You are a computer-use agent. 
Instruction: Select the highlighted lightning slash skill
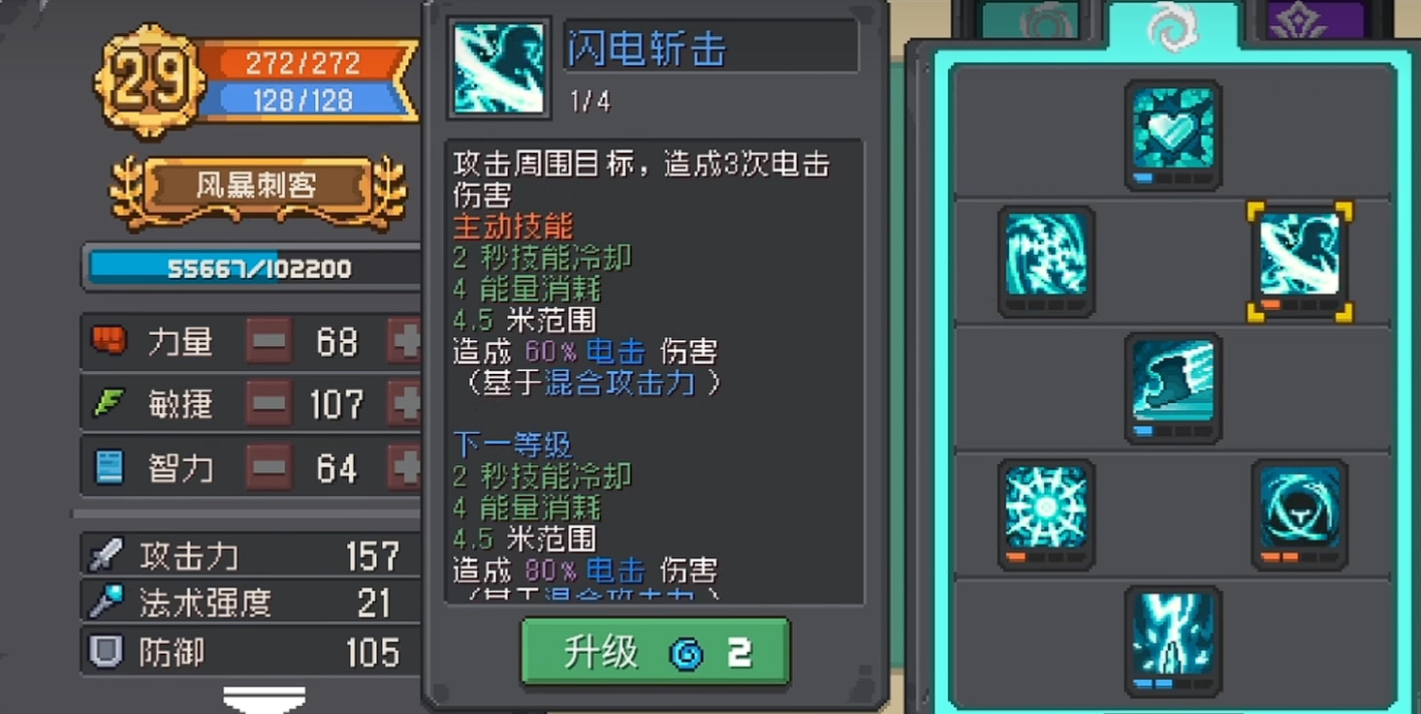(x=1299, y=261)
